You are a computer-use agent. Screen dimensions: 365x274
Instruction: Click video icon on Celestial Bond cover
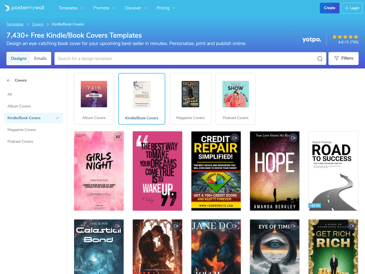coord(117,226)
